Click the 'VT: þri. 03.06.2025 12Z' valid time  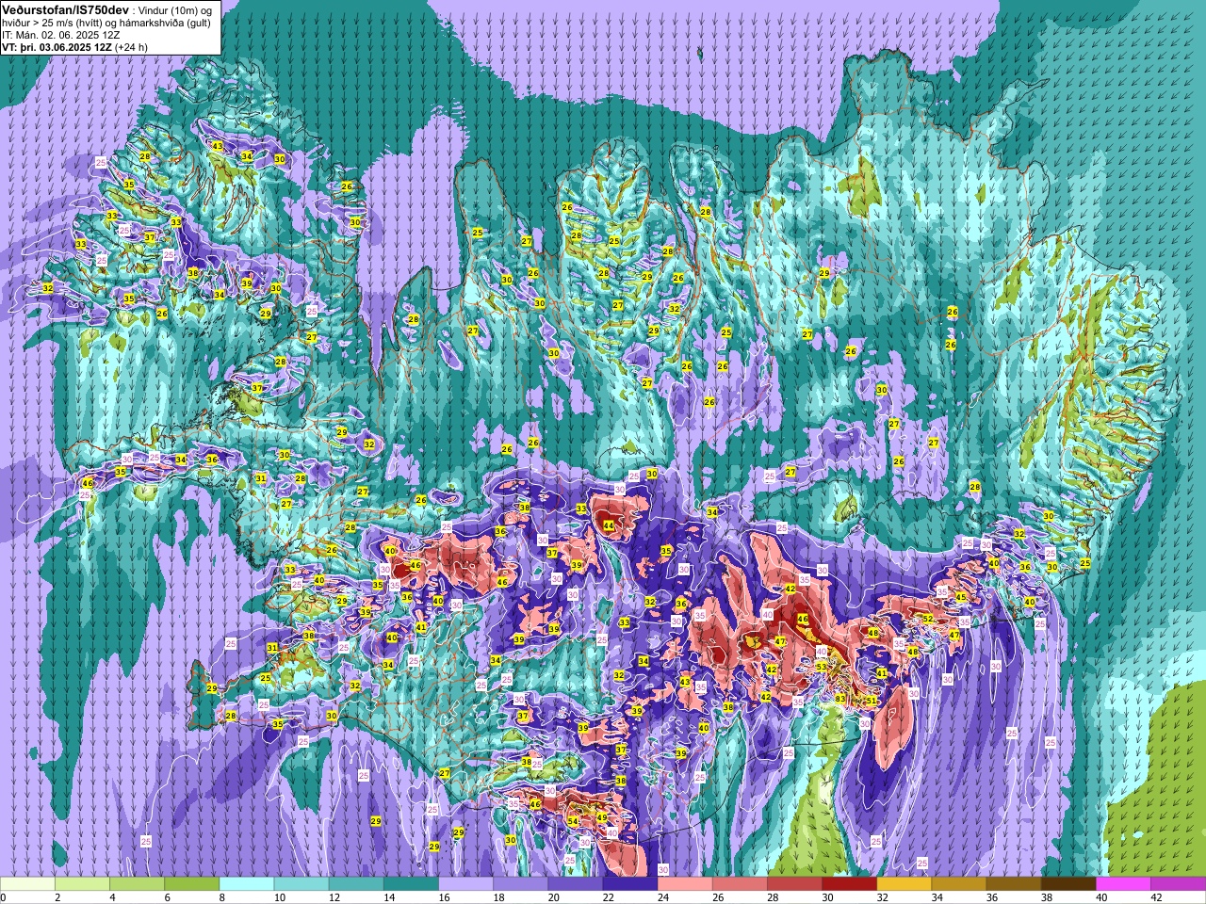57,46
